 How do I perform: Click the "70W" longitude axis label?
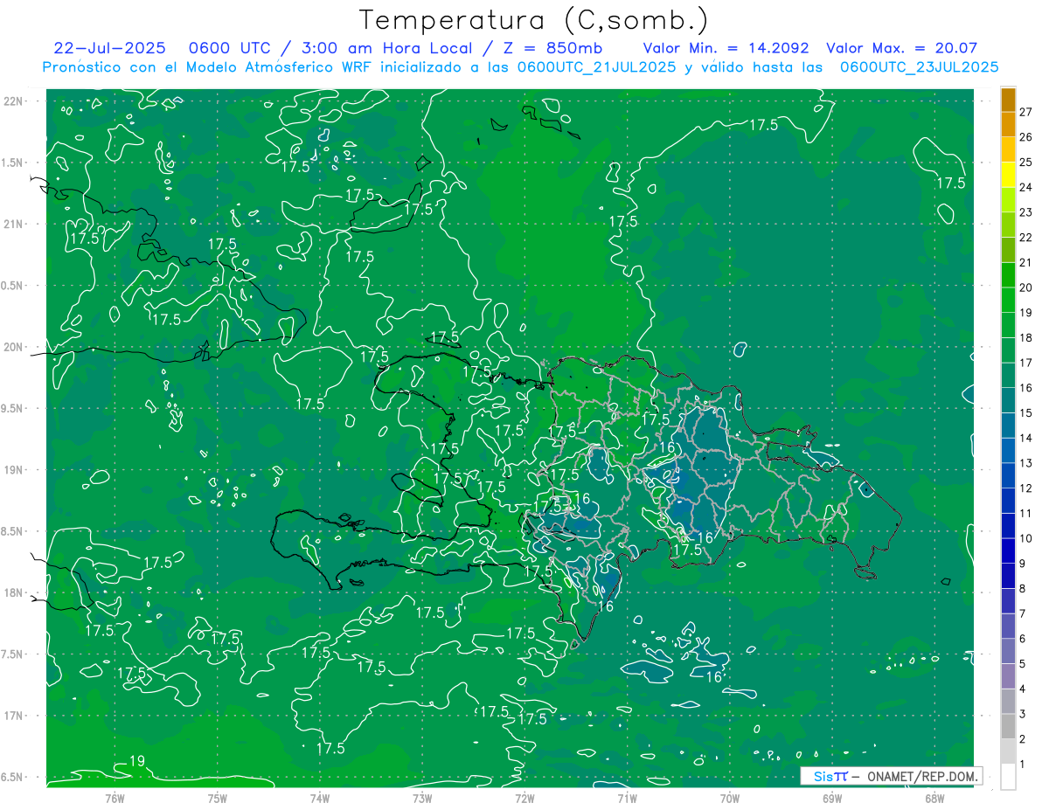[730, 799]
